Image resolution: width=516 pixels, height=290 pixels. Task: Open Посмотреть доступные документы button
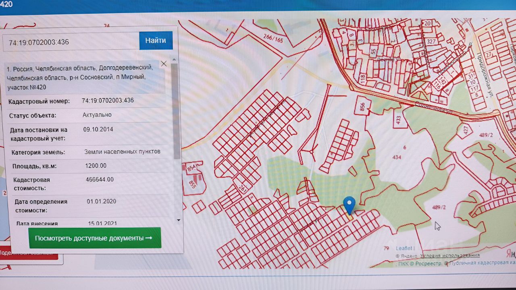tap(95, 238)
